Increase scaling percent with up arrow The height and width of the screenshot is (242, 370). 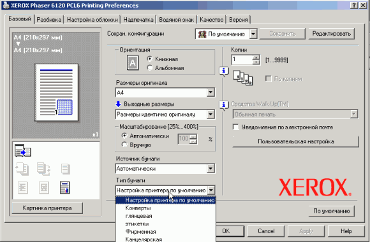point(193,136)
